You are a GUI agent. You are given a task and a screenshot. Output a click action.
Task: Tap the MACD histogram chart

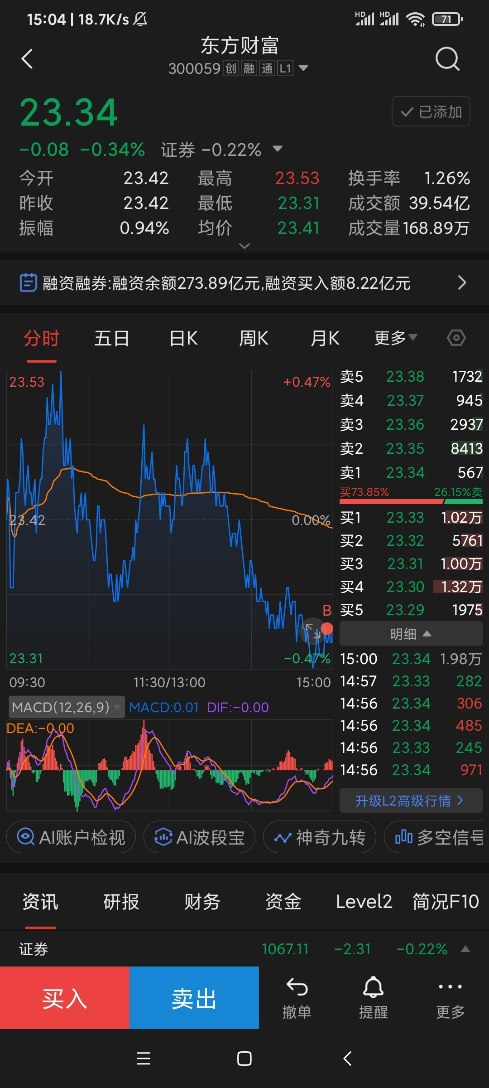tap(170, 765)
